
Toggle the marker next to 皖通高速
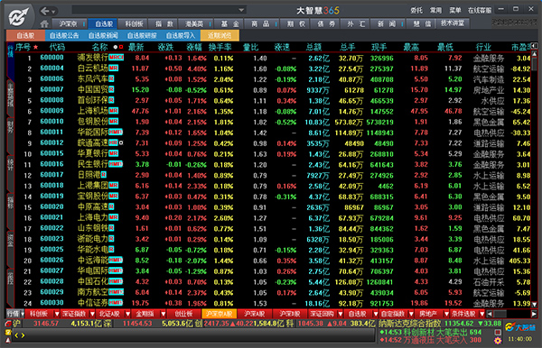(x=121, y=142)
